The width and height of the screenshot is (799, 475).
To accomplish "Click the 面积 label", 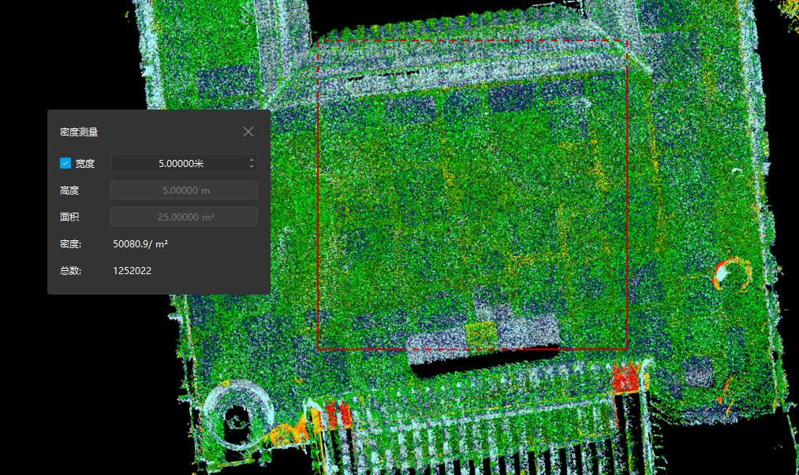I will click(x=69, y=217).
